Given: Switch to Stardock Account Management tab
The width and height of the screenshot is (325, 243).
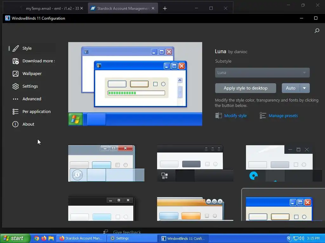Looking at the screenshot, I should click(x=123, y=8).
